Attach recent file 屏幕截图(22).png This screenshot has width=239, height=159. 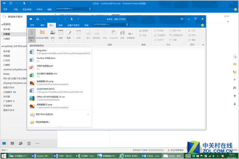[60, 83]
